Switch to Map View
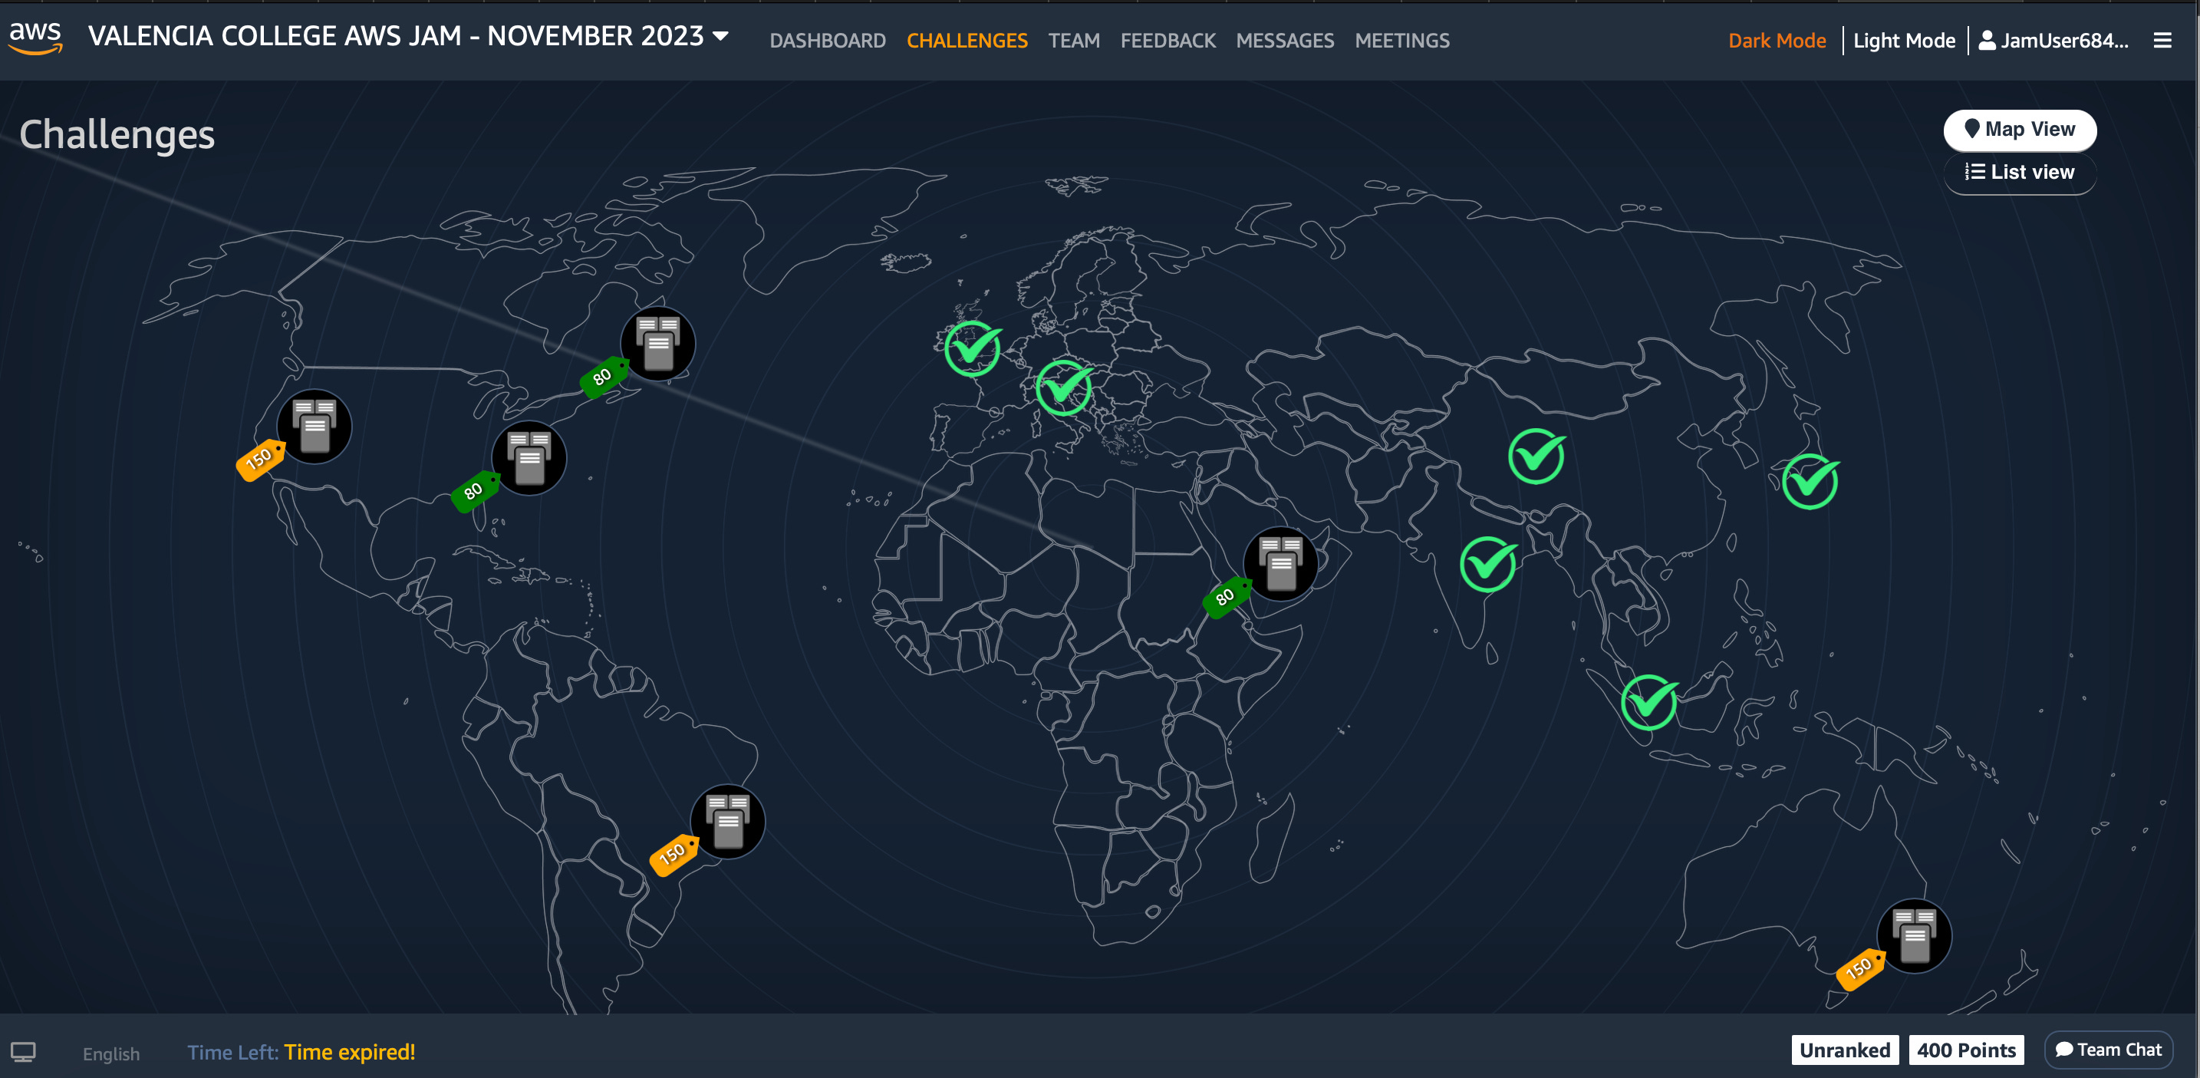This screenshot has height=1078, width=2200. click(2019, 129)
